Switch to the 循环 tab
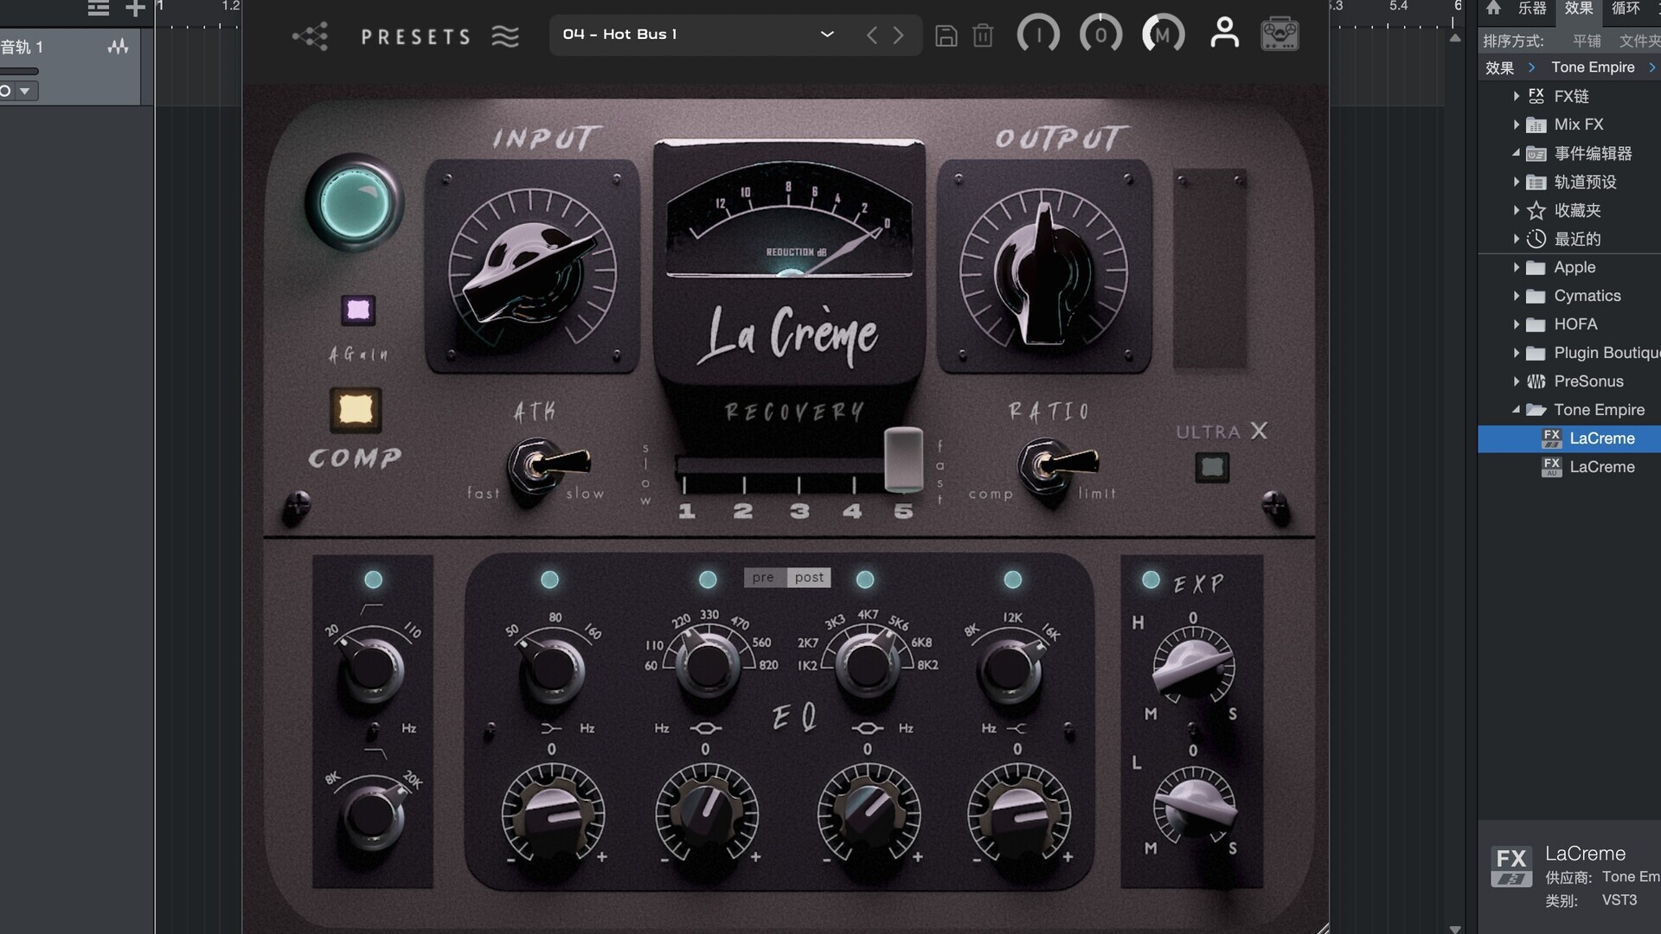The width and height of the screenshot is (1661, 934). tap(1626, 9)
